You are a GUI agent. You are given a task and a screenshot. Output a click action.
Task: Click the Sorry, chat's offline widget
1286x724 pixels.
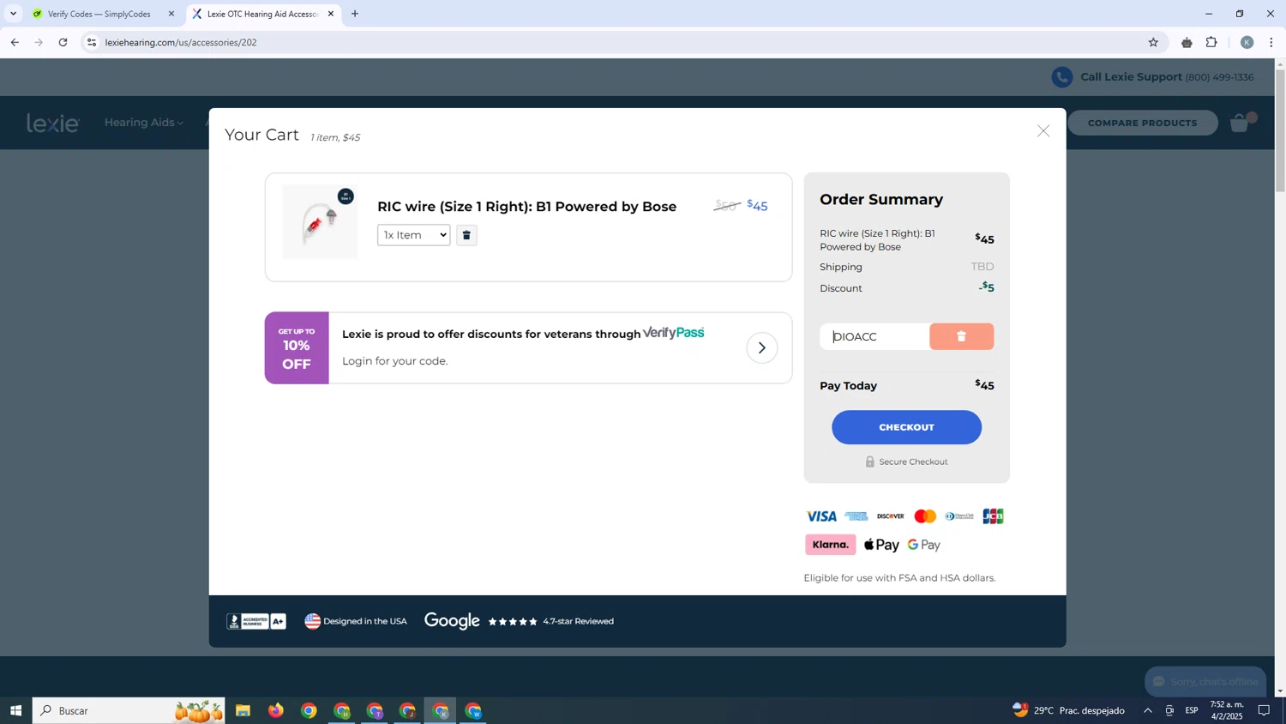tap(1205, 681)
